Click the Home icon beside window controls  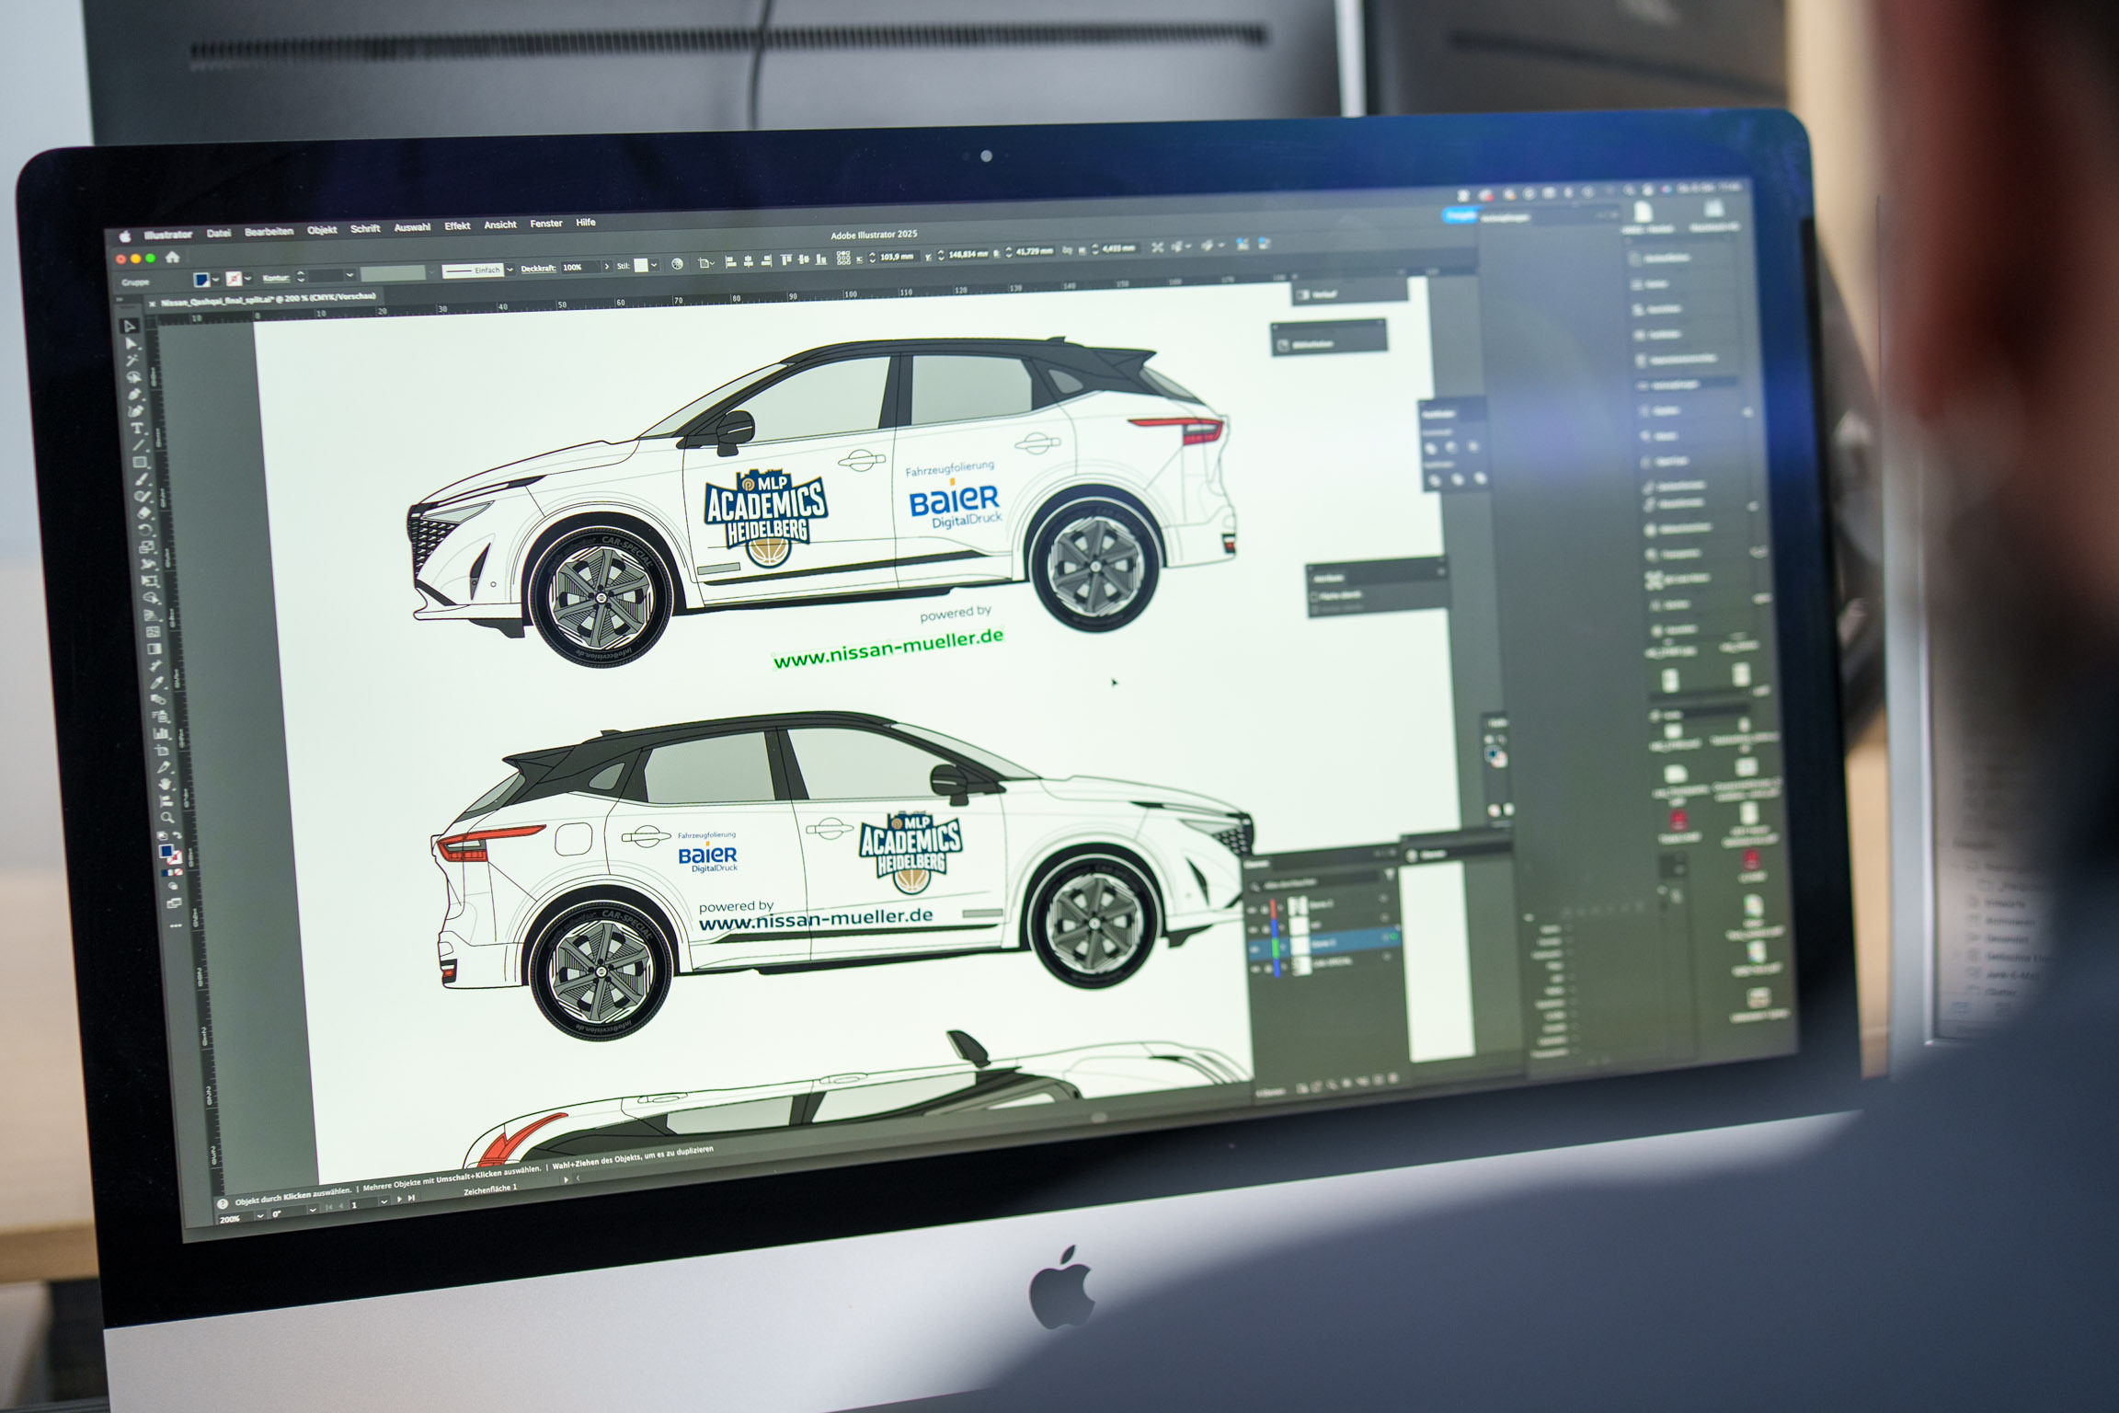[172, 258]
